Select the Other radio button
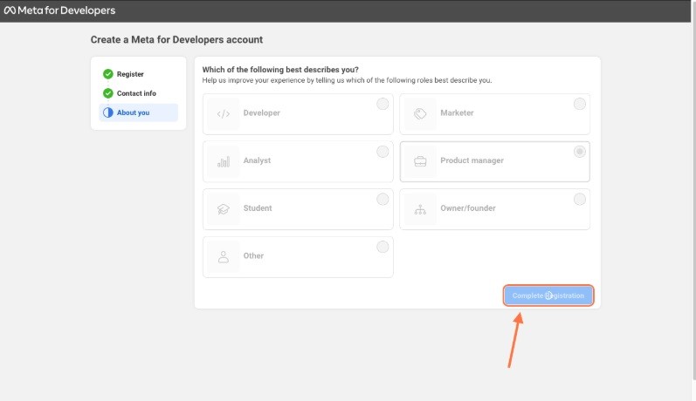696x401 pixels. (382, 247)
